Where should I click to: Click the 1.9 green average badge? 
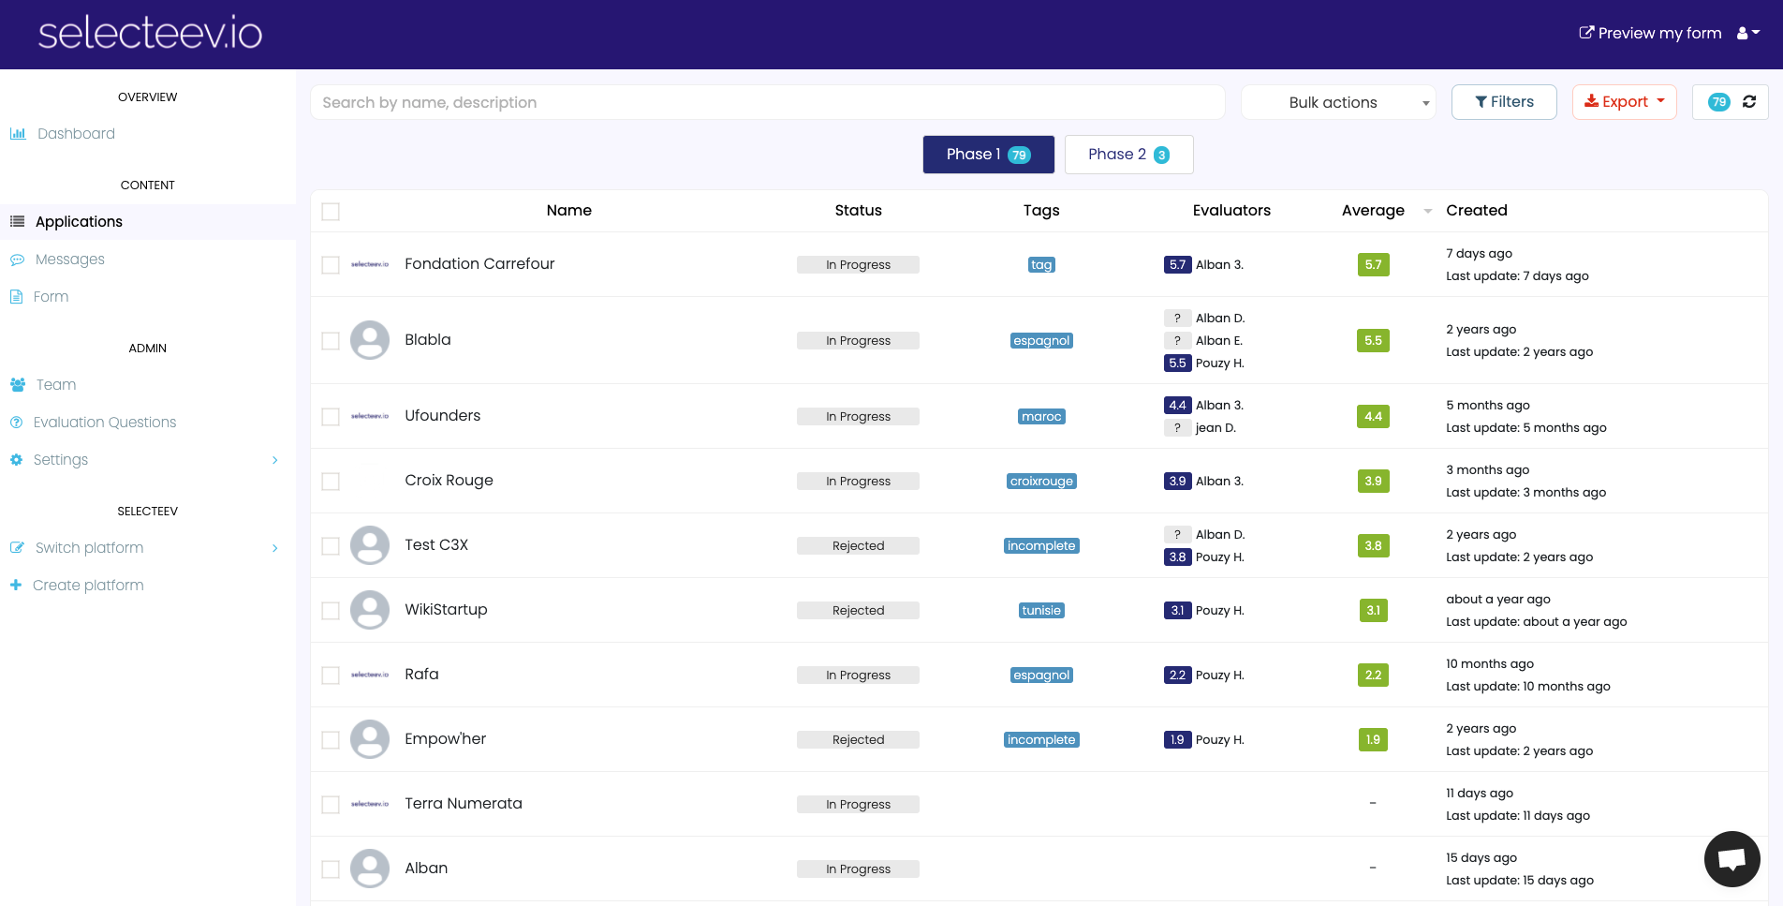click(1373, 740)
